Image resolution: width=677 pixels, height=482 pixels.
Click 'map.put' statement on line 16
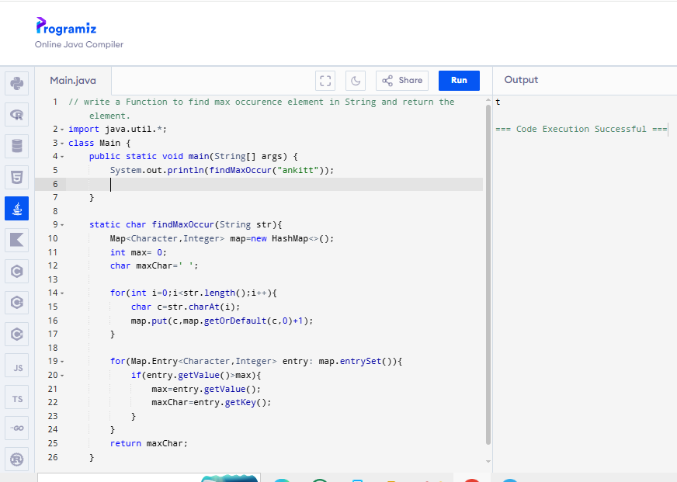click(x=222, y=321)
